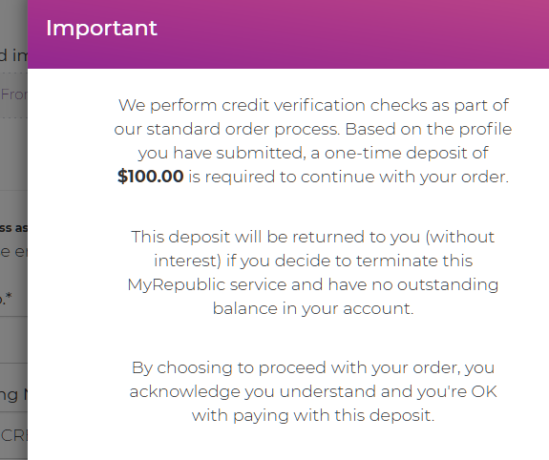
Task: Click the "interest) if you decide" line
Action: pyautogui.click(x=313, y=261)
